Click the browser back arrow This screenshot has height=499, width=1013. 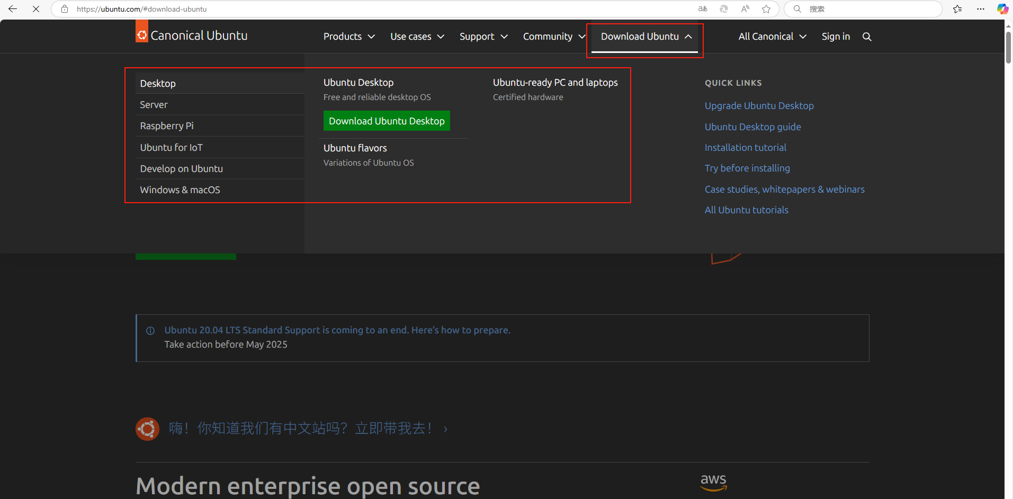coord(13,9)
